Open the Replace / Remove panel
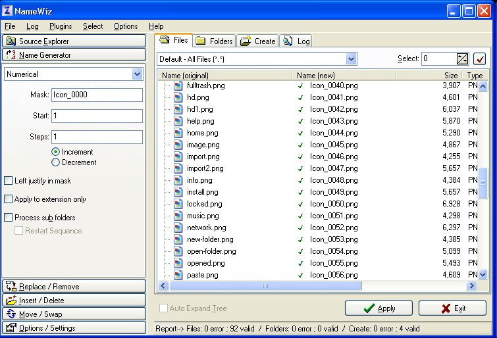 tap(74, 286)
